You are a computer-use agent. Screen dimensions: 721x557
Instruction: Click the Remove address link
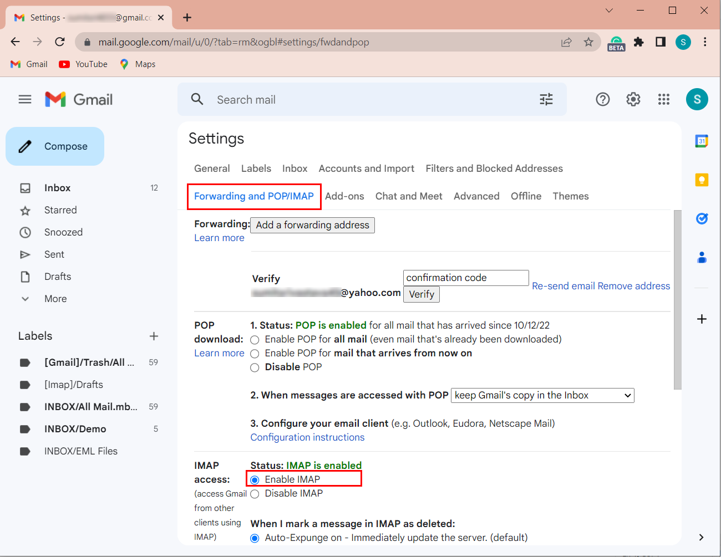click(634, 286)
